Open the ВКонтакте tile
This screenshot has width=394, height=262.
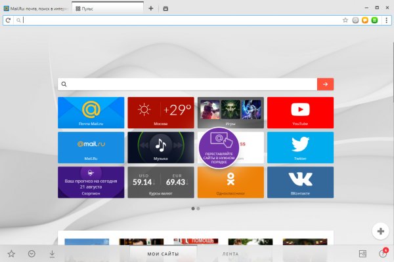point(300,181)
